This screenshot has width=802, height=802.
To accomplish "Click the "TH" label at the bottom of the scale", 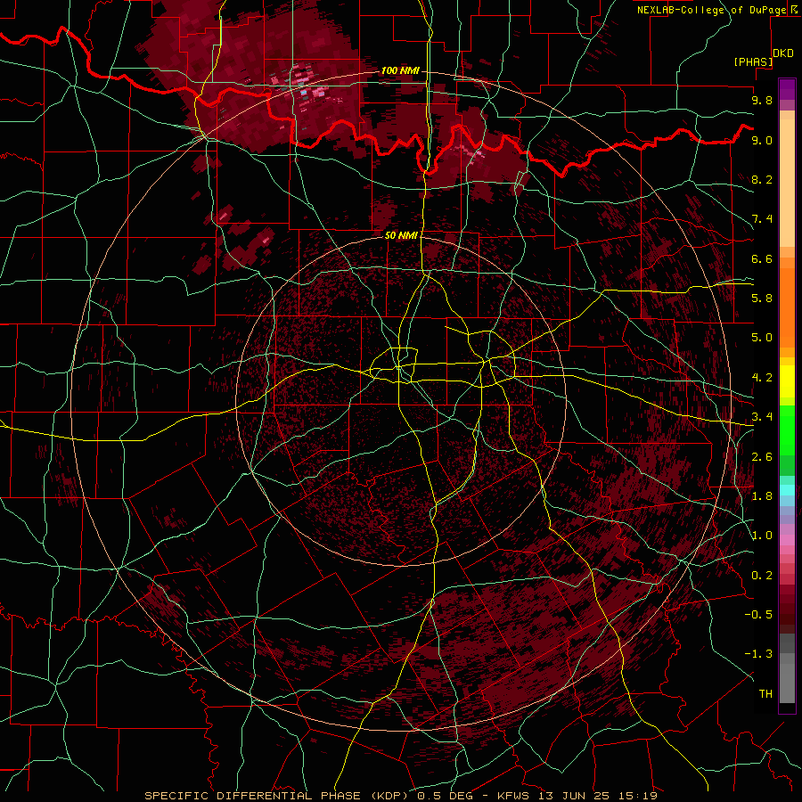I will coord(765,694).
